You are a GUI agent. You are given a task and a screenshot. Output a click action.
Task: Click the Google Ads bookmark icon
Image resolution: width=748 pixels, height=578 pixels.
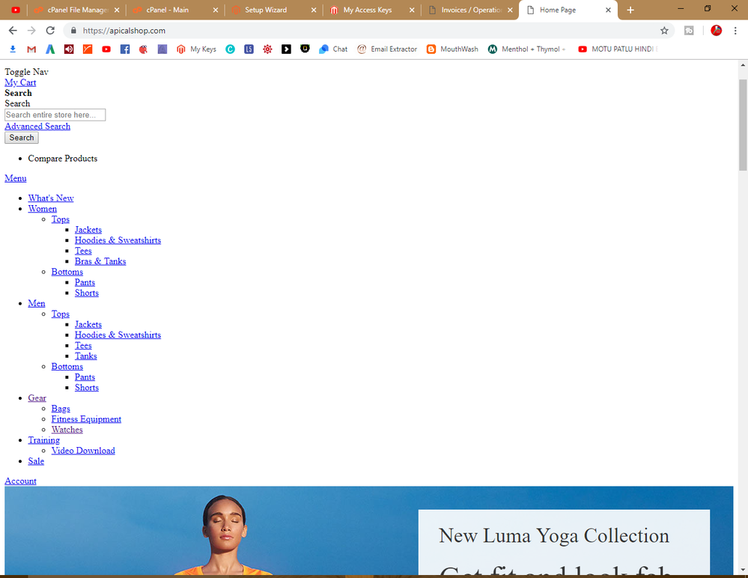pos(50,49)
